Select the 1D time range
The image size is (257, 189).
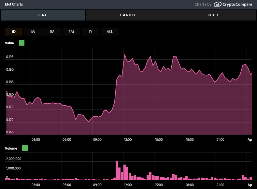pos(14,32)
